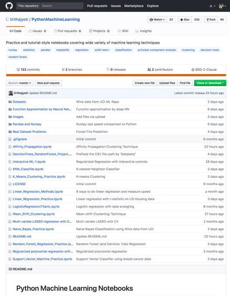230x297 pixels.
Task: Open Affinity_Propagation.ipynb file
Action: coord(32,147)
